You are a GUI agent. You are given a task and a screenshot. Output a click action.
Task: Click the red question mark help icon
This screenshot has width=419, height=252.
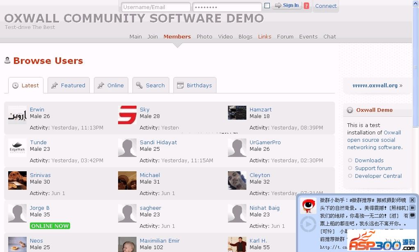[x=306, y=6]
